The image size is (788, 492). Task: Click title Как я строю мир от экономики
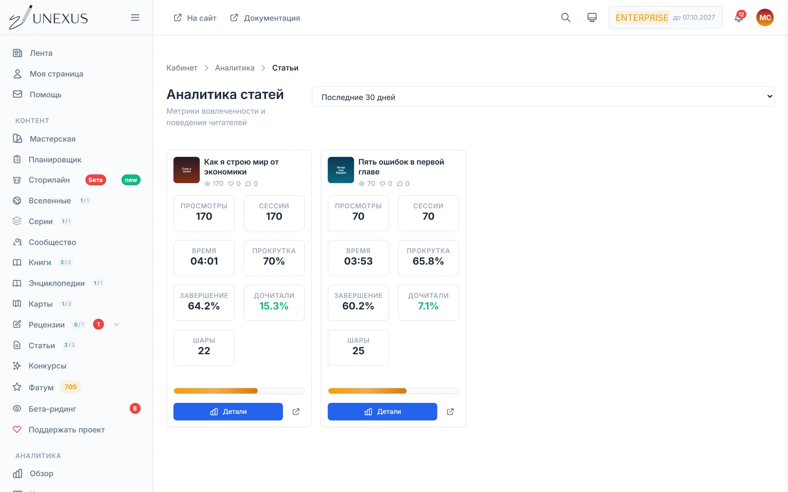point(241,167)
